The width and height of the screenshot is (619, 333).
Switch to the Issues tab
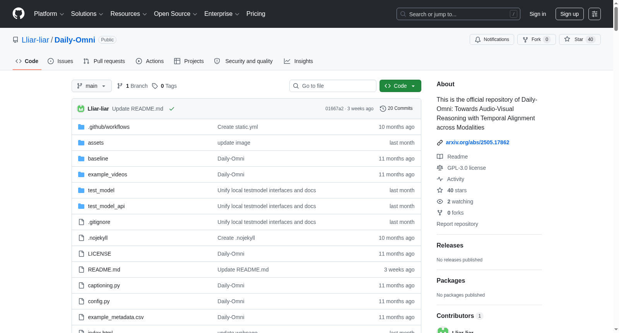[x=60, y=61]
